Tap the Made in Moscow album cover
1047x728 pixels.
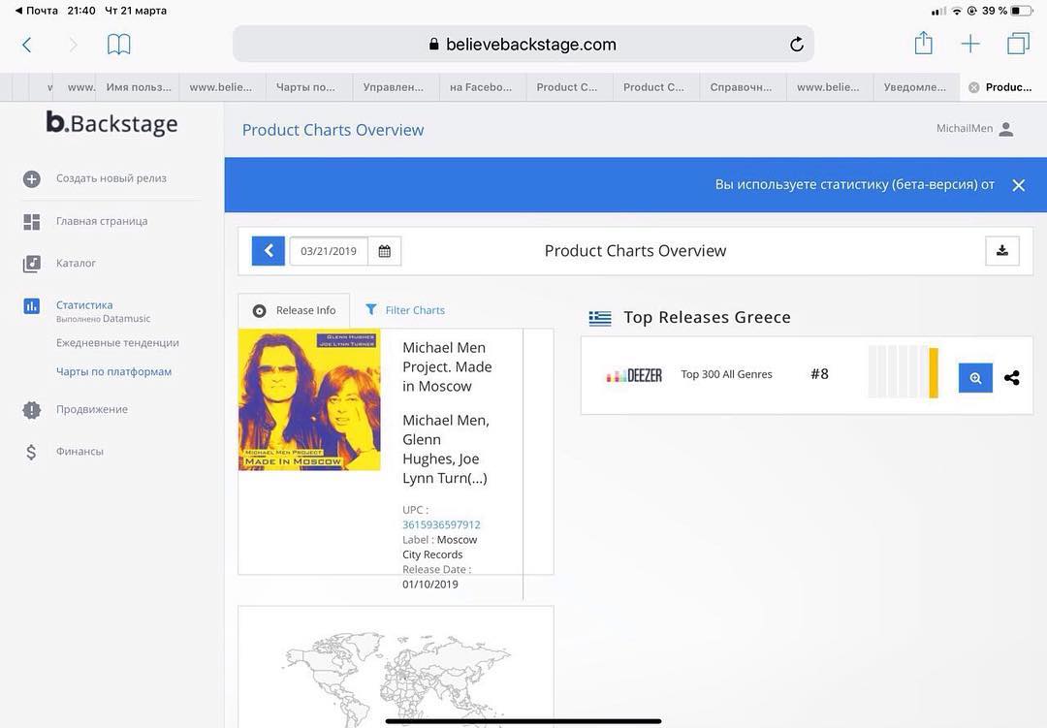click(309, 399)
